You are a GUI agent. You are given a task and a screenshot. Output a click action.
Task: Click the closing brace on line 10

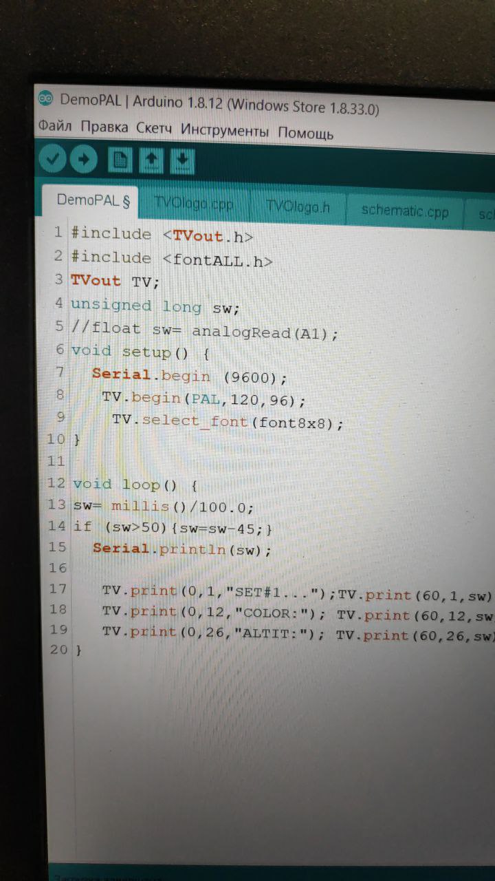click(77, 438)
